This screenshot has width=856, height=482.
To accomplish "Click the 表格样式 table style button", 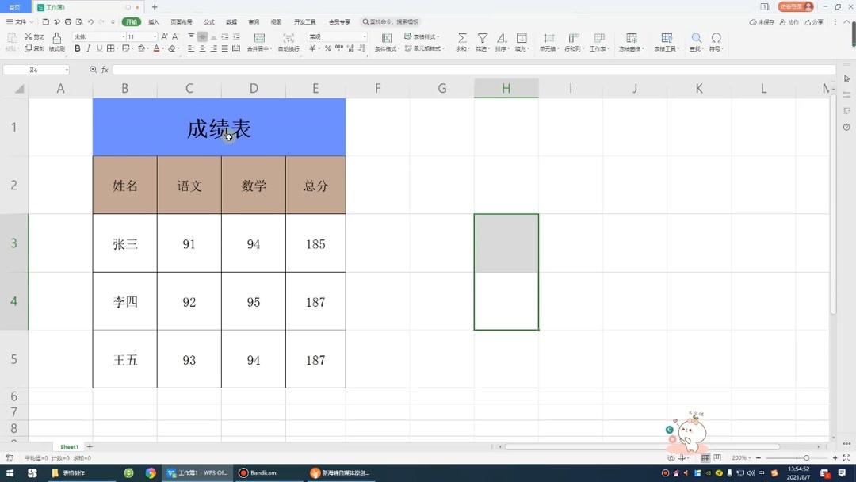I will click(x=420, y=36).
